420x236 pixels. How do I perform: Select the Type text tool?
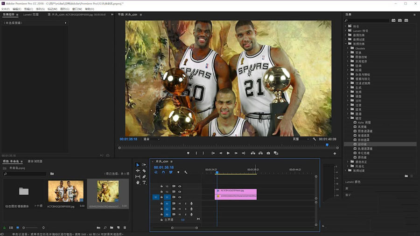[144, 183]
